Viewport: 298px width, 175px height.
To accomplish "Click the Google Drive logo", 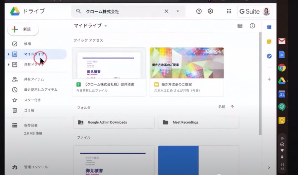I will pyautogui.click(x=15, y=11).
